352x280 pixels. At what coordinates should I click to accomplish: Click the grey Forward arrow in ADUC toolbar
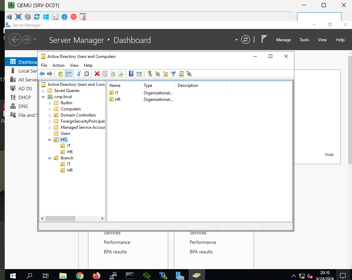pyautogui.click(x=49, y=74)
